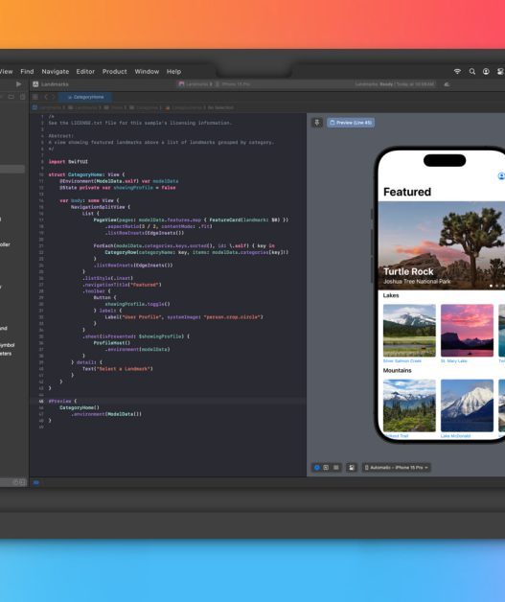Pin the preview with the pin icon

click(x=317, y=123)
